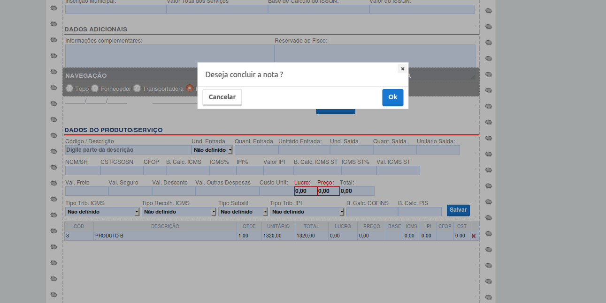Select the PRODUTO B row in the table

(164, 236)
